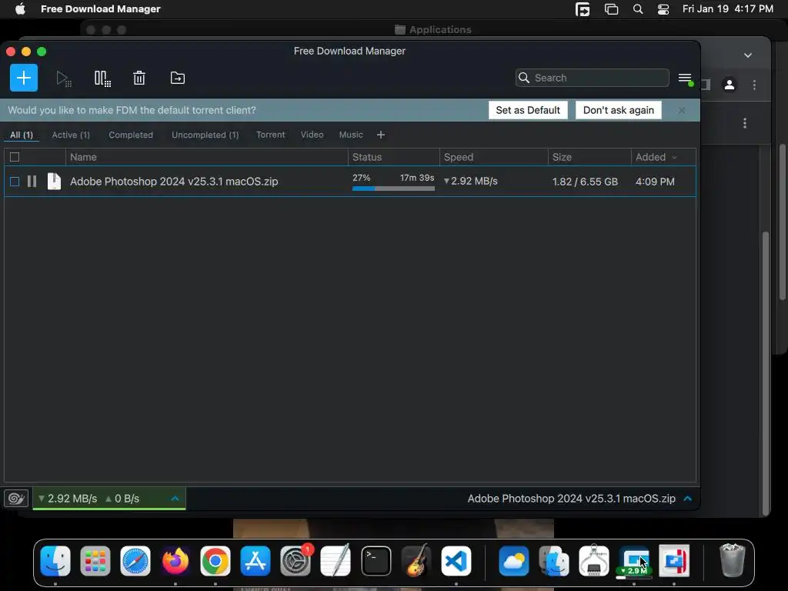Pause the Adobe Photoshop download row
This screenshot has height=591, width=788.
pyautogui.click(x=32, y=182)
